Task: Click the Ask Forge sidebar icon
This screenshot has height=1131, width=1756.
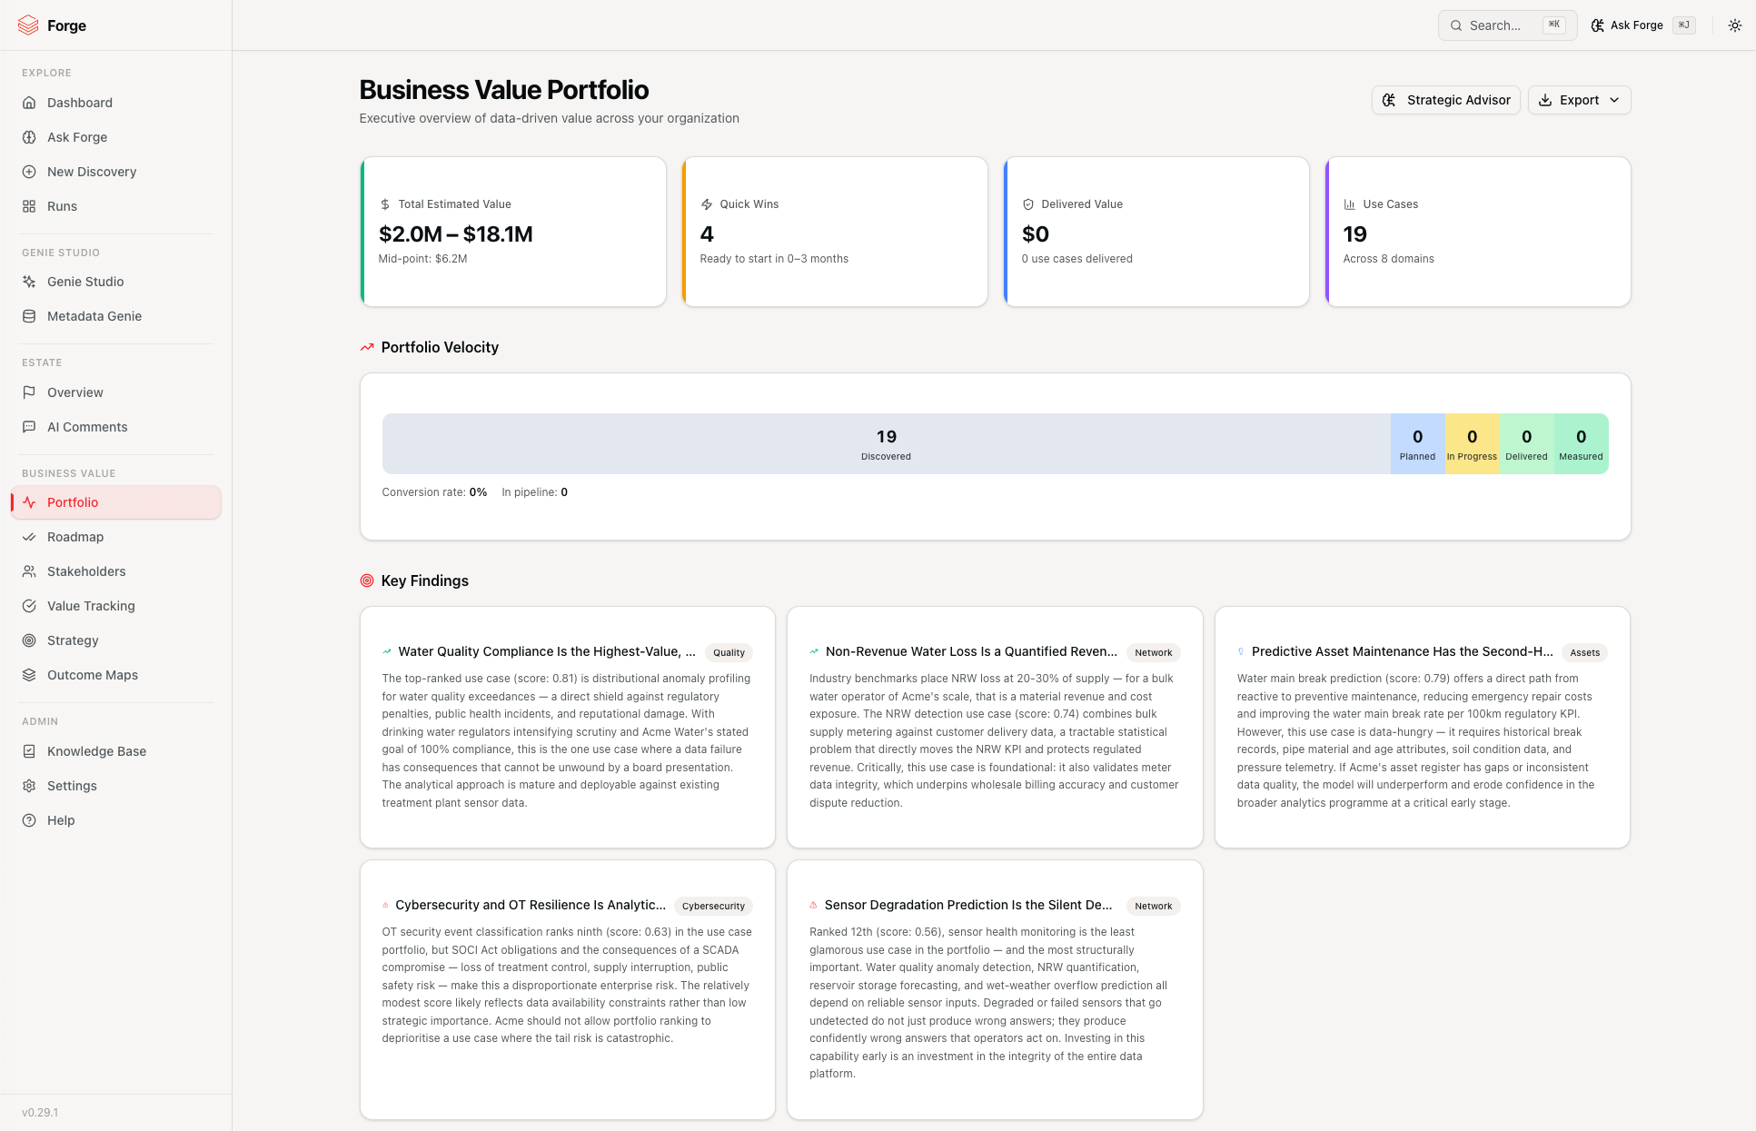Action: (29, 137)
